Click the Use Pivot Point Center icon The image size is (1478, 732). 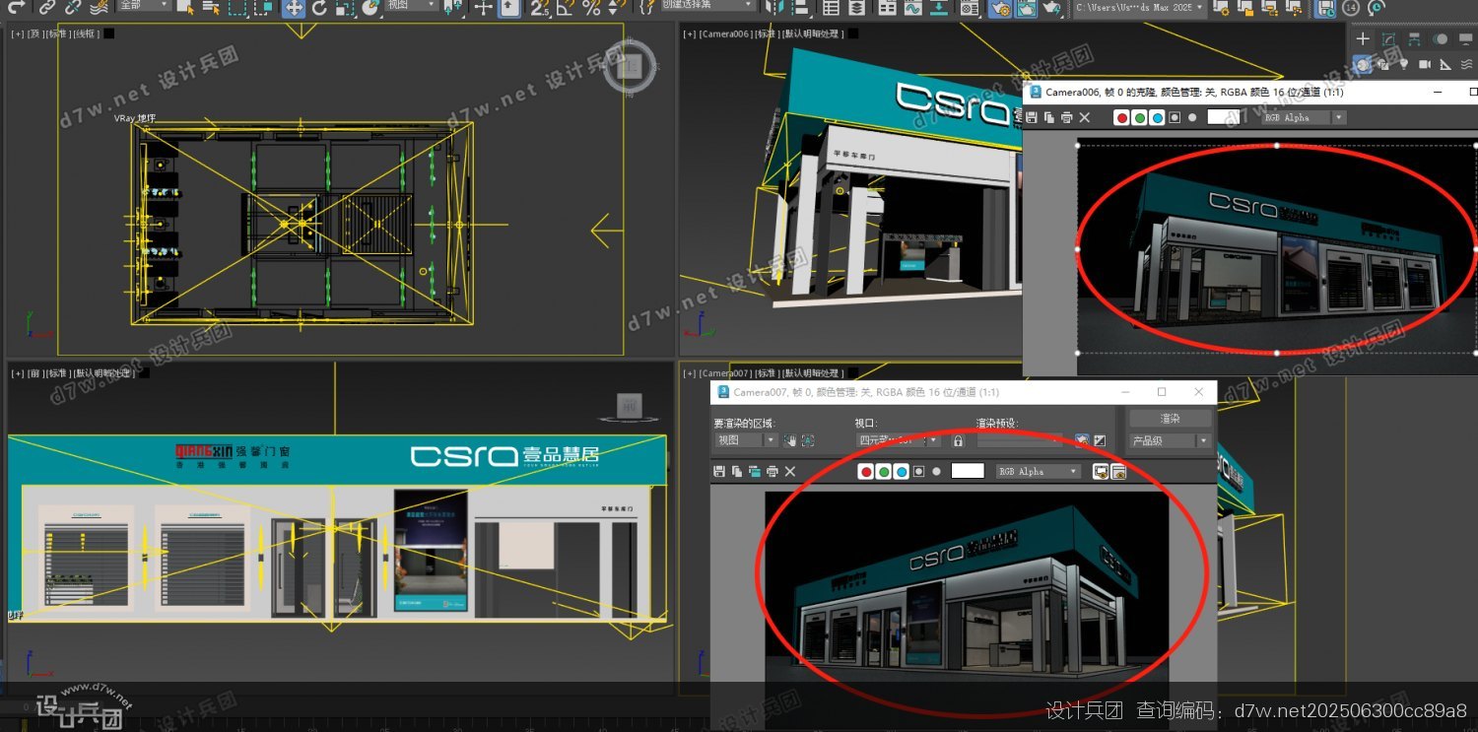pos(452,7)
